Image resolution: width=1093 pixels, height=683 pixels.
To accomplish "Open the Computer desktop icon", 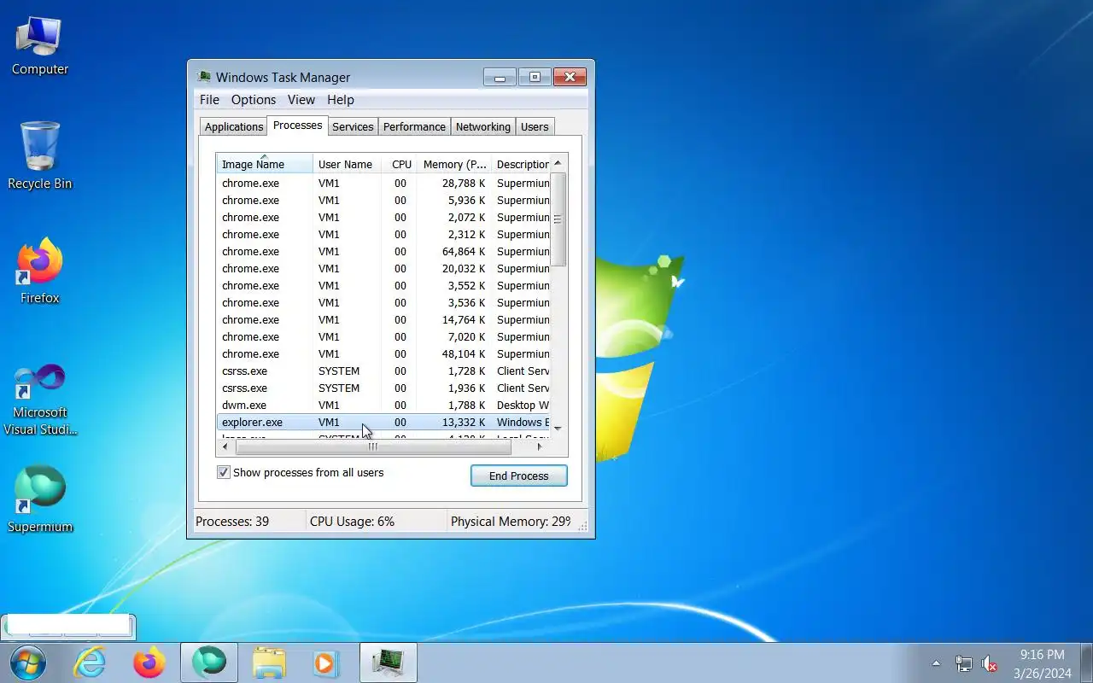I will point(39,46).
